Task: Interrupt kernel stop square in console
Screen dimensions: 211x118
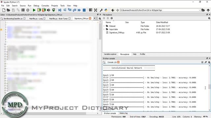Action: point(202,62)
